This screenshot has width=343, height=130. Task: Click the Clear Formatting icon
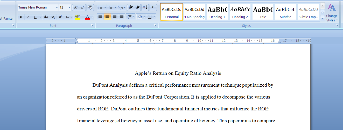tap(90, 7)
